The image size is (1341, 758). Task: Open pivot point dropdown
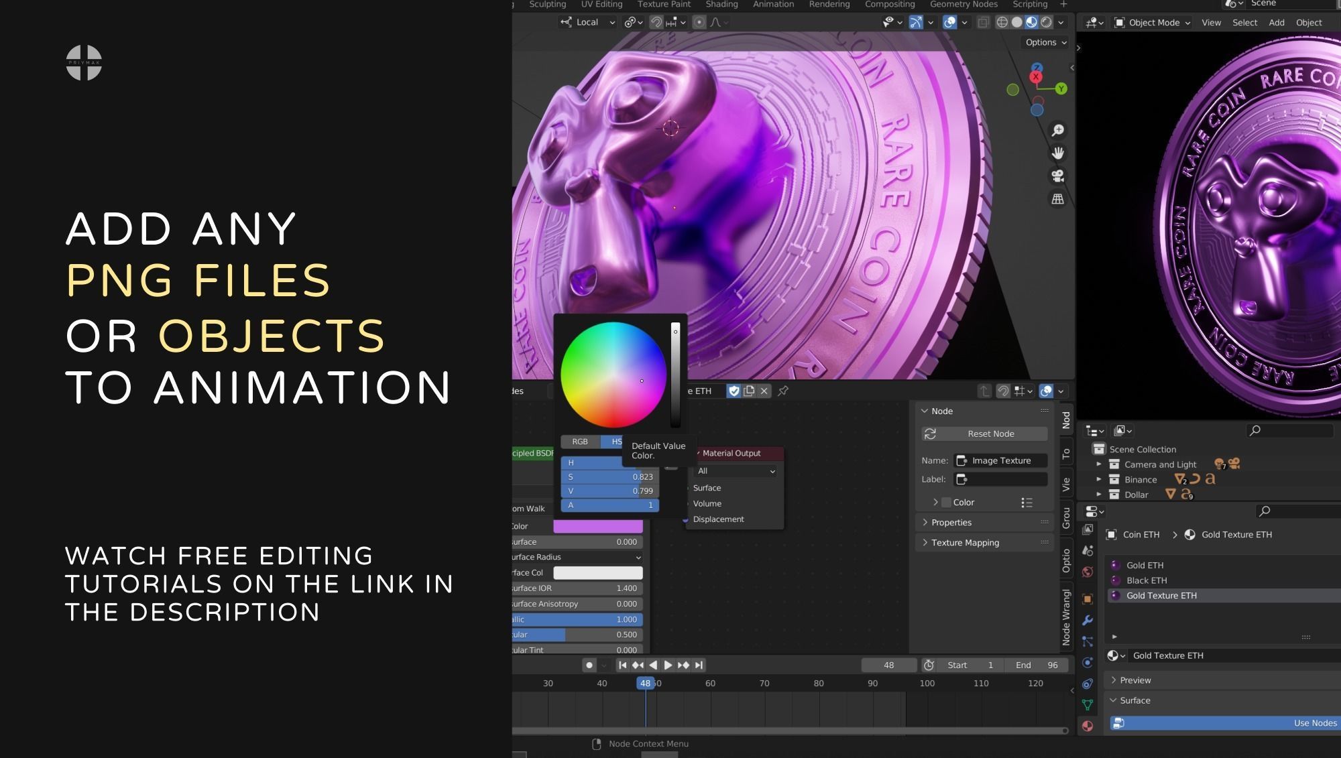pos(633,22)
